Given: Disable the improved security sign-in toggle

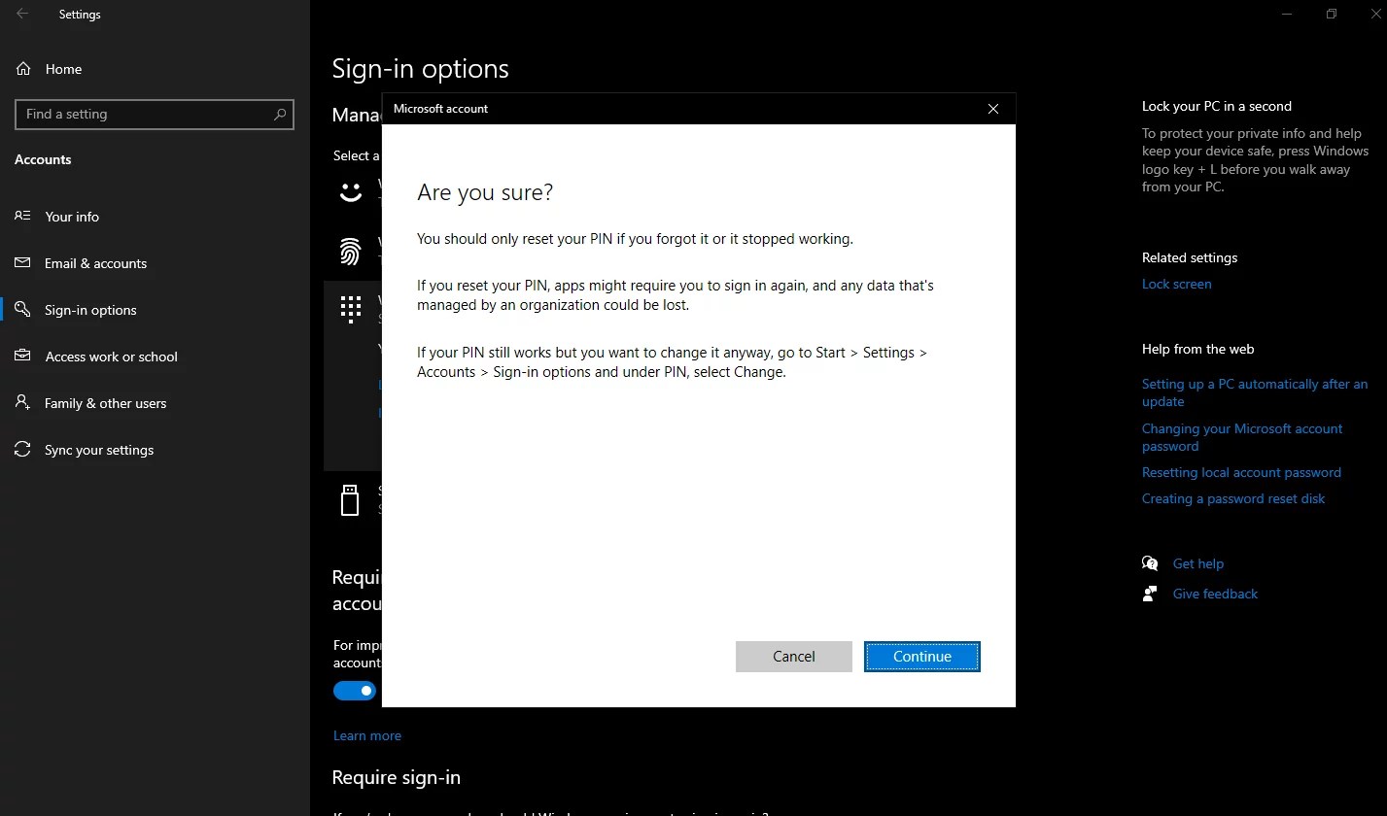Looking at the screenshot, I should [354, 690].
